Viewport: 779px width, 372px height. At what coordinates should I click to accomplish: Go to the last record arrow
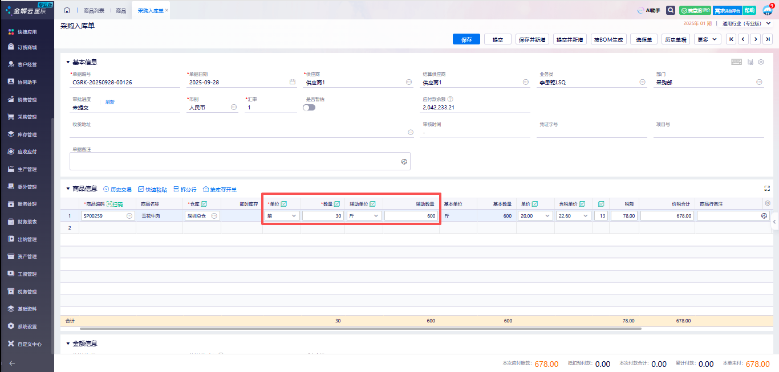pyautogui.click(x=768, y=39)
